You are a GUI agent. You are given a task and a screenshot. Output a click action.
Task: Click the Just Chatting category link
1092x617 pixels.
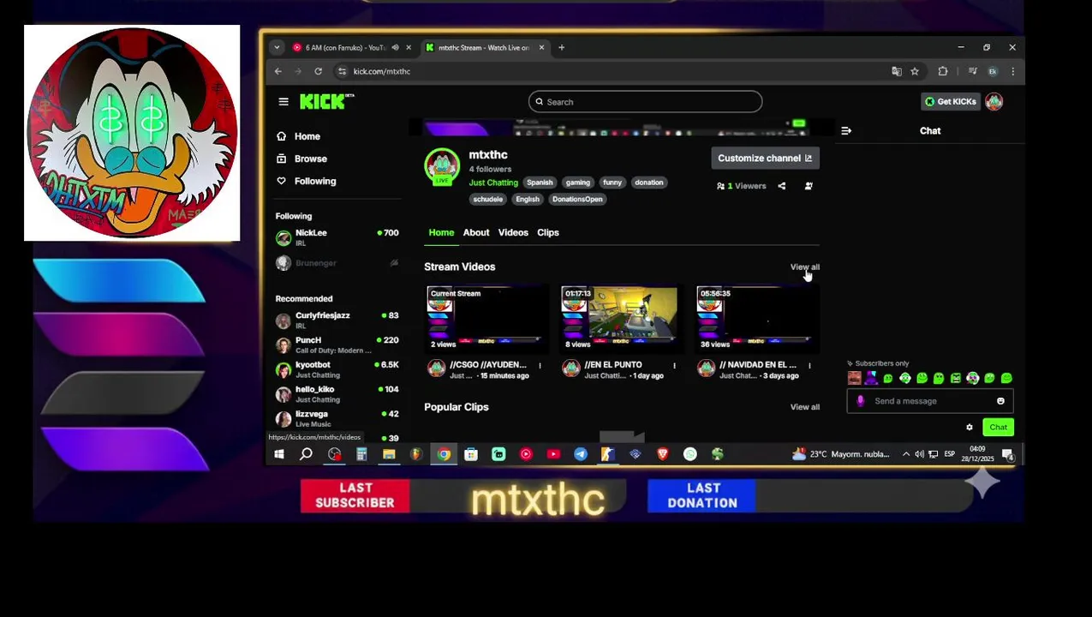493,183
